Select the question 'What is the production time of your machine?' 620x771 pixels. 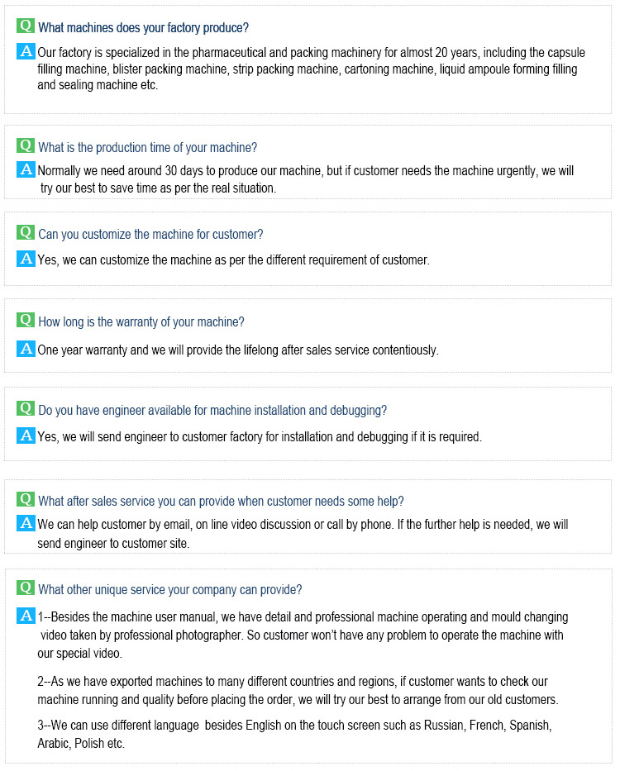click(148, 148)
